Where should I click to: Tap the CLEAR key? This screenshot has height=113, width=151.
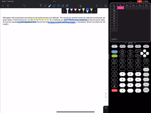click(146, 61)
